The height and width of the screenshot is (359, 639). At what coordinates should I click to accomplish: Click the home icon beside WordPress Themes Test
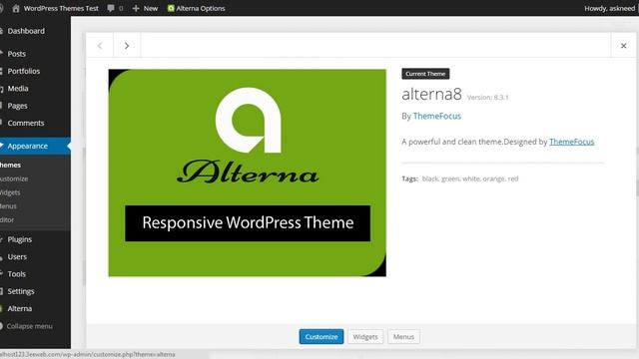click(x=16, y=8)
